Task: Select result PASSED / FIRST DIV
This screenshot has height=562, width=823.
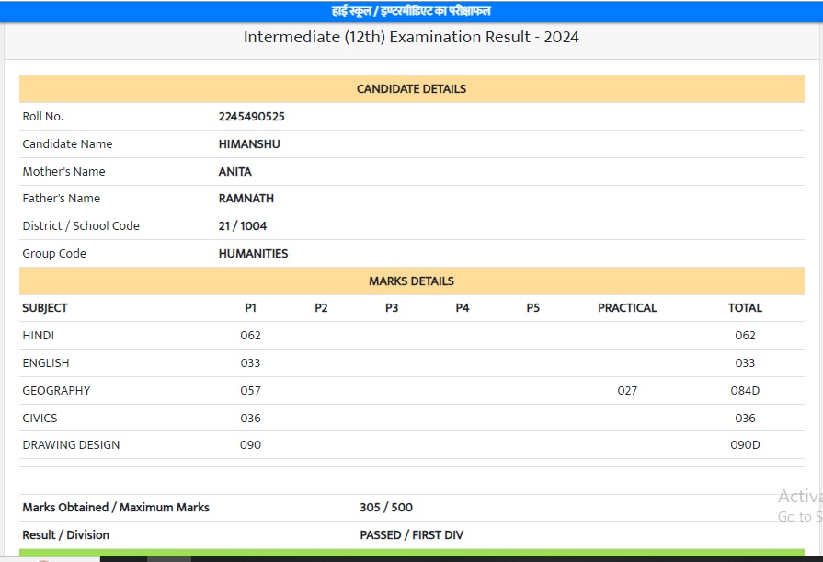Action: pos(412,535)
